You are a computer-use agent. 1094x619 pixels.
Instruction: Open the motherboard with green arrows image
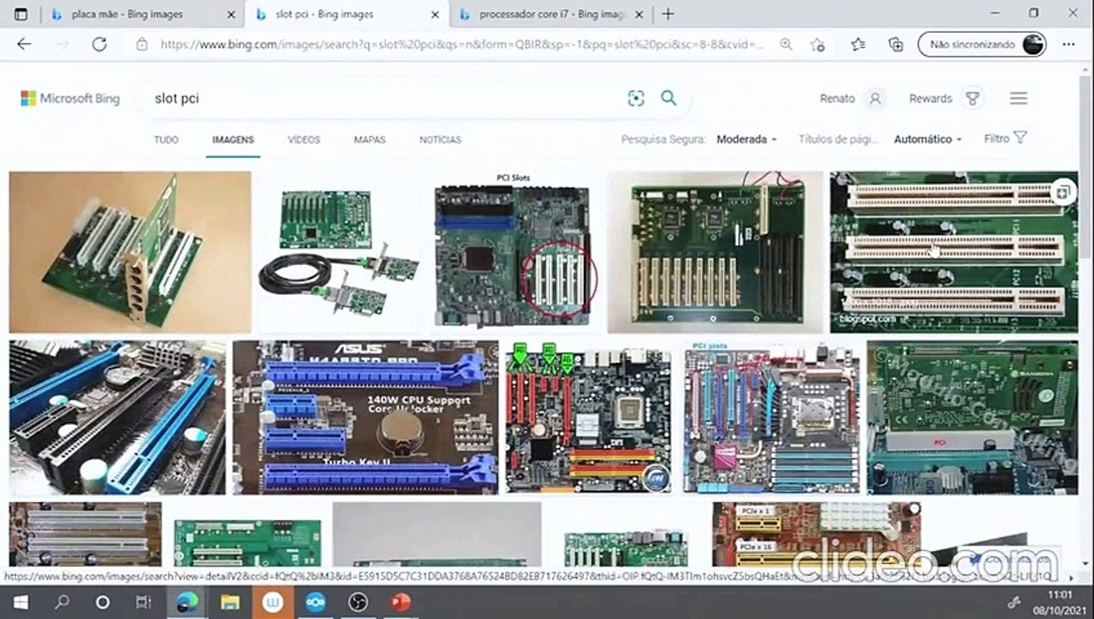588,417
